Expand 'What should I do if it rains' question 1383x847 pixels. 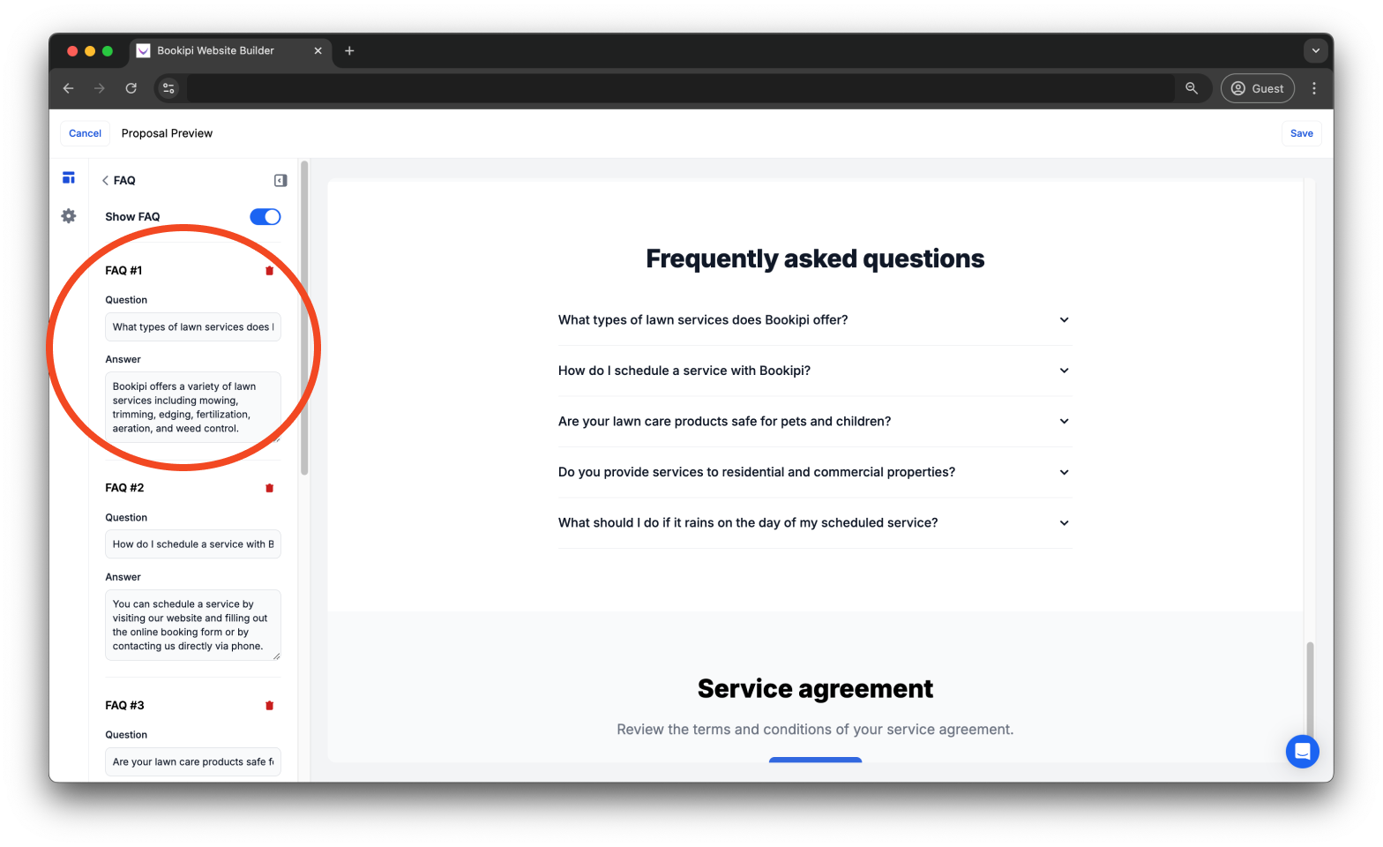coord(815,523)
